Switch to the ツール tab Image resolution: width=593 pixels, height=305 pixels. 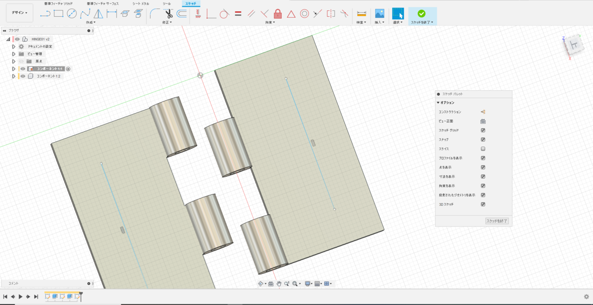[167, 3]
